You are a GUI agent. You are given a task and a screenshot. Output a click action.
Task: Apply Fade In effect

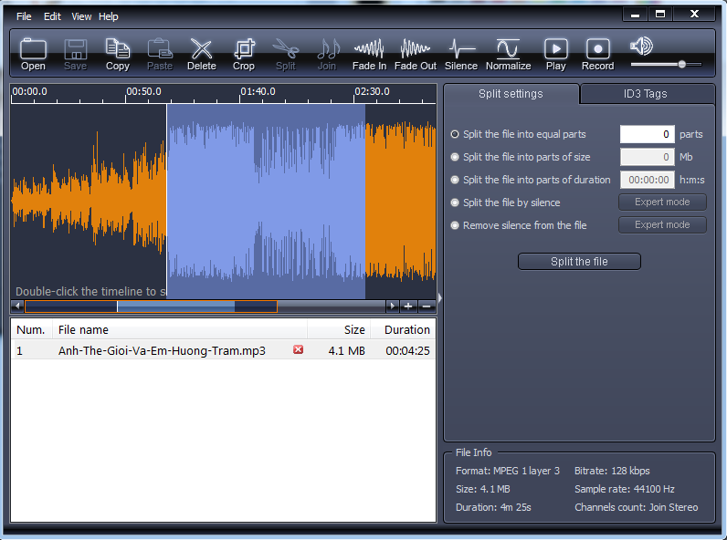click(369, 54)
